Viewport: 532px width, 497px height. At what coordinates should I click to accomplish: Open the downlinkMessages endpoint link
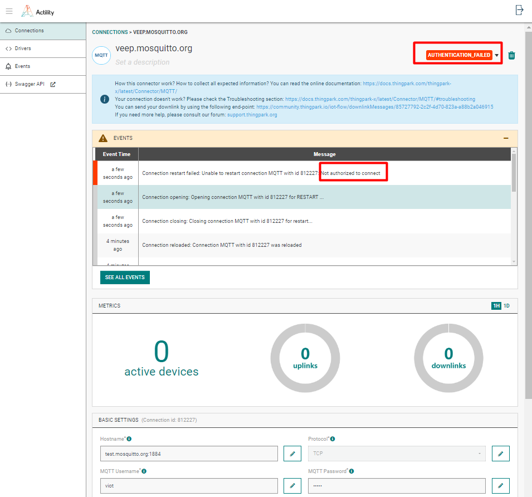tap(374, 107)
